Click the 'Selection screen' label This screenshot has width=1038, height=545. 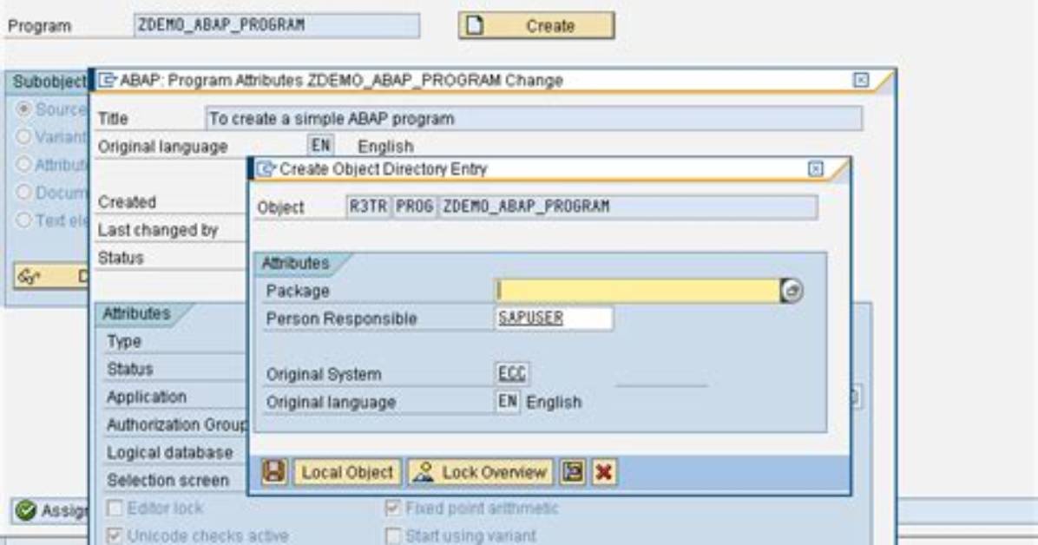[x=168, y=480]
